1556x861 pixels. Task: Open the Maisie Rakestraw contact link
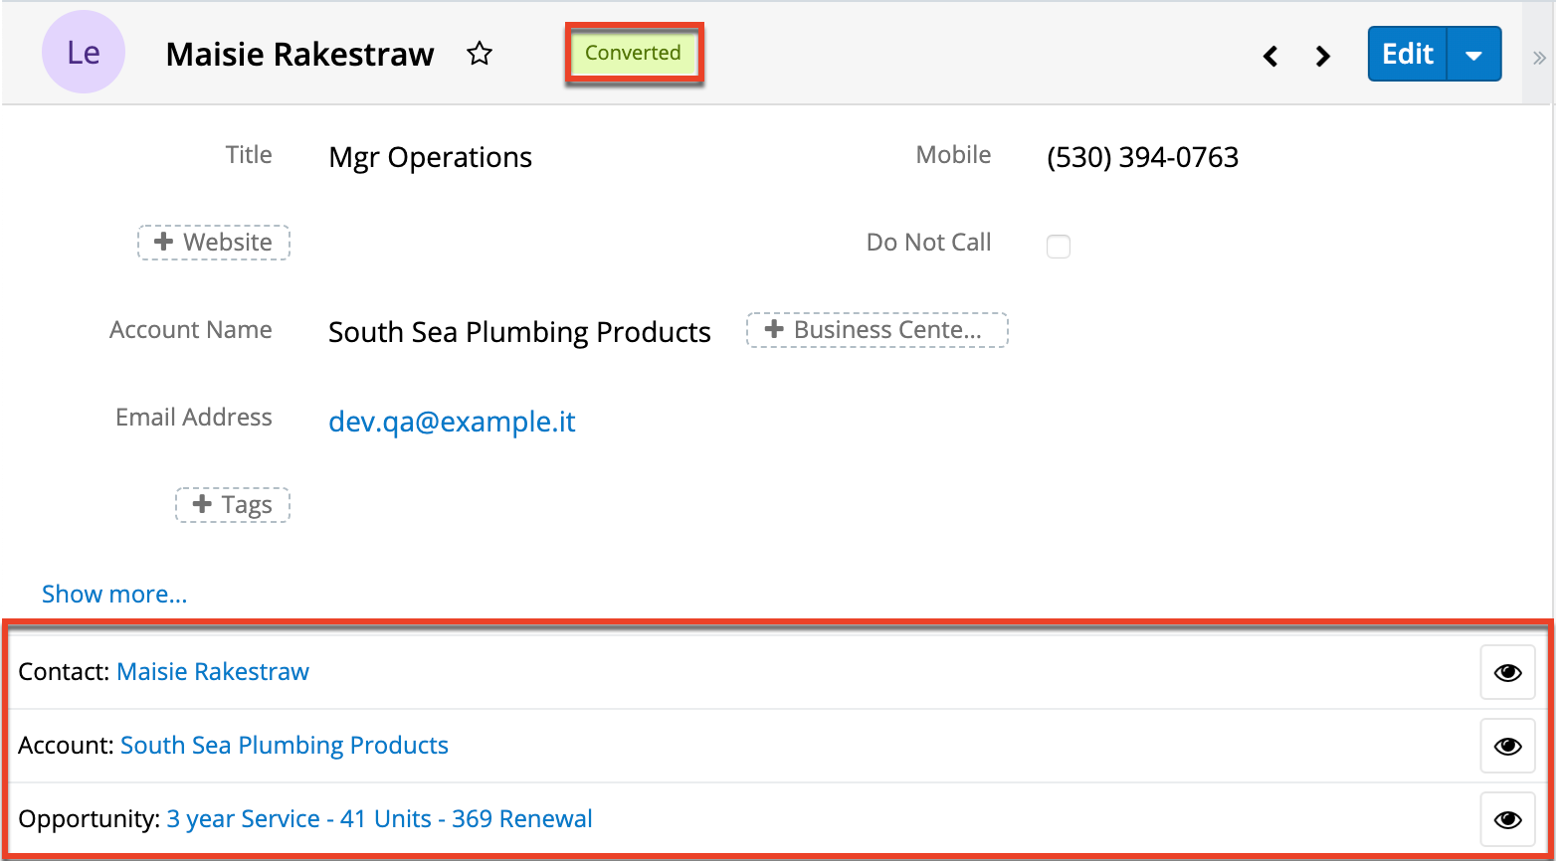tap(213, 672)
